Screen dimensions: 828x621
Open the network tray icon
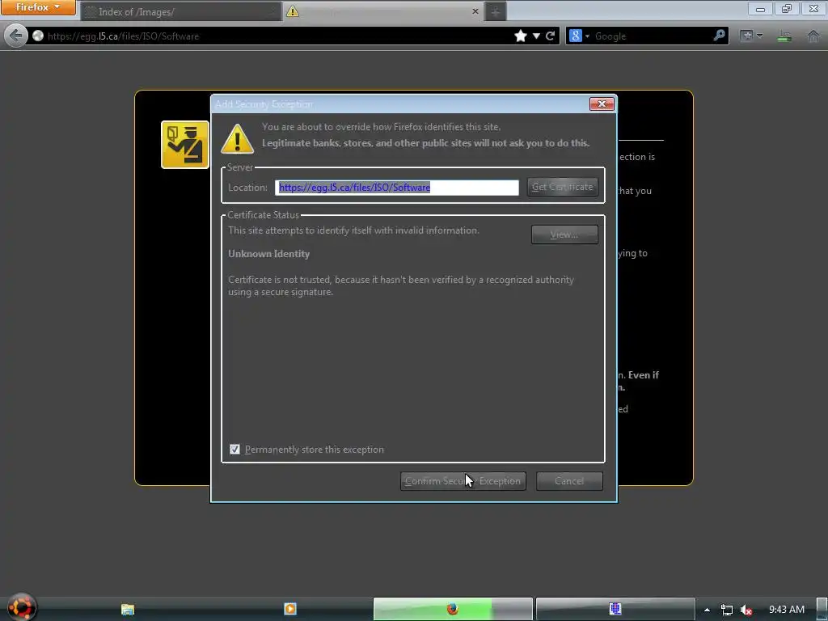tap(727, 610)
